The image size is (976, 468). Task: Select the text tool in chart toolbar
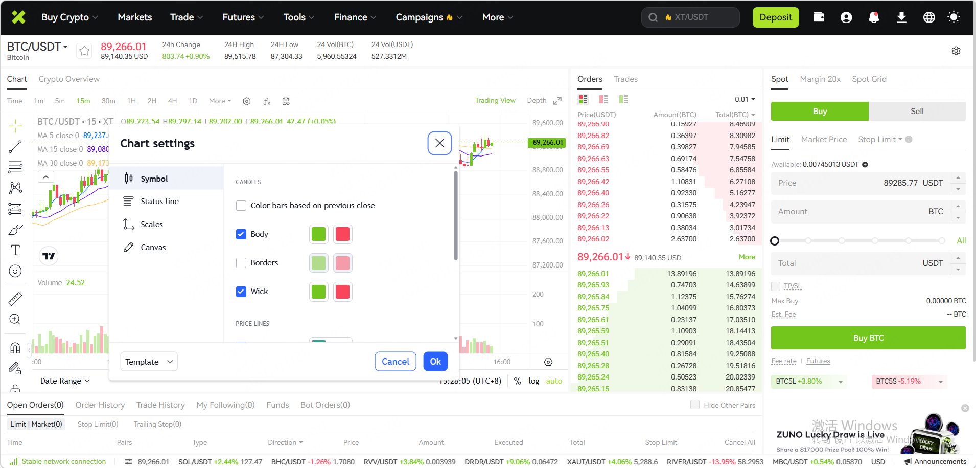tap(15, 250)
